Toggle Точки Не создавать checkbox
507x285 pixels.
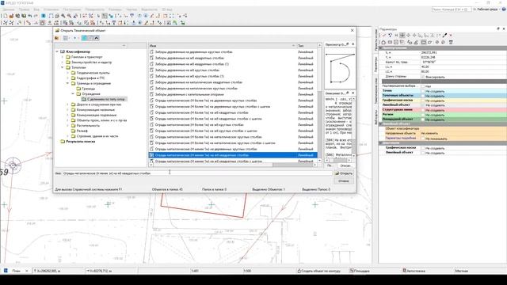422,91
